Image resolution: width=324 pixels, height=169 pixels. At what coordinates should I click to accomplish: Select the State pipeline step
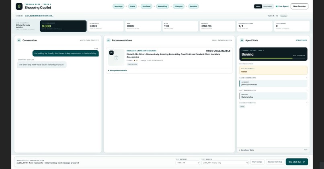tap(132, 6)
